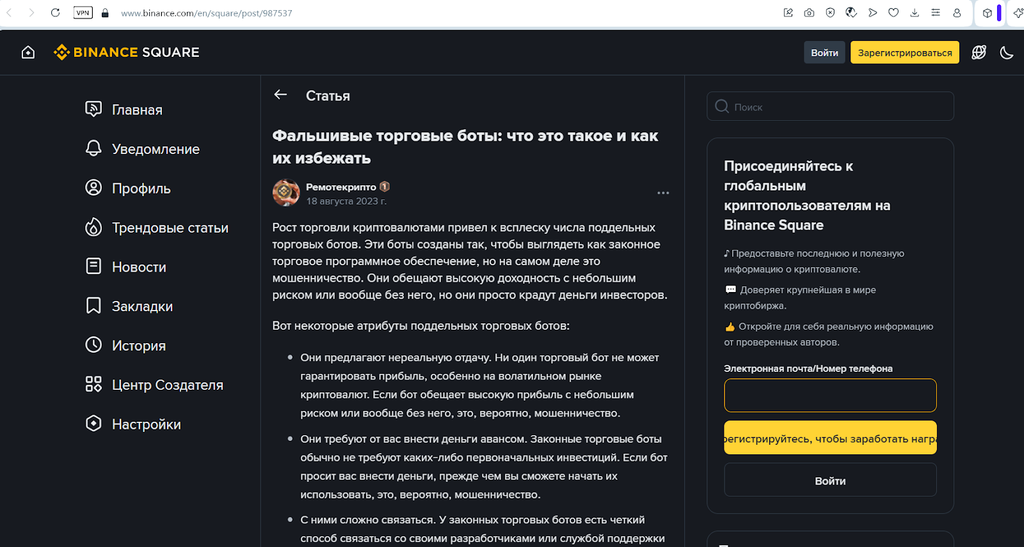
Task: Open the Главная home icon in sidebar
Action: point(93,109)
